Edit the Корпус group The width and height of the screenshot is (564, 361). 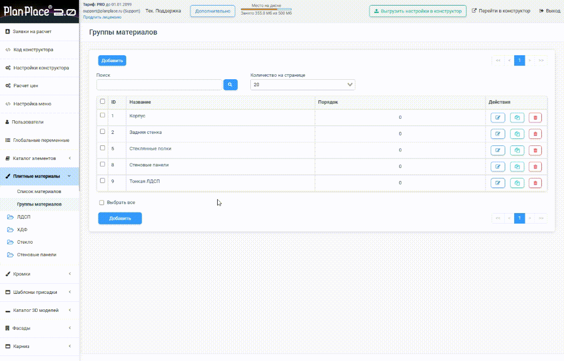pos(498,118)
